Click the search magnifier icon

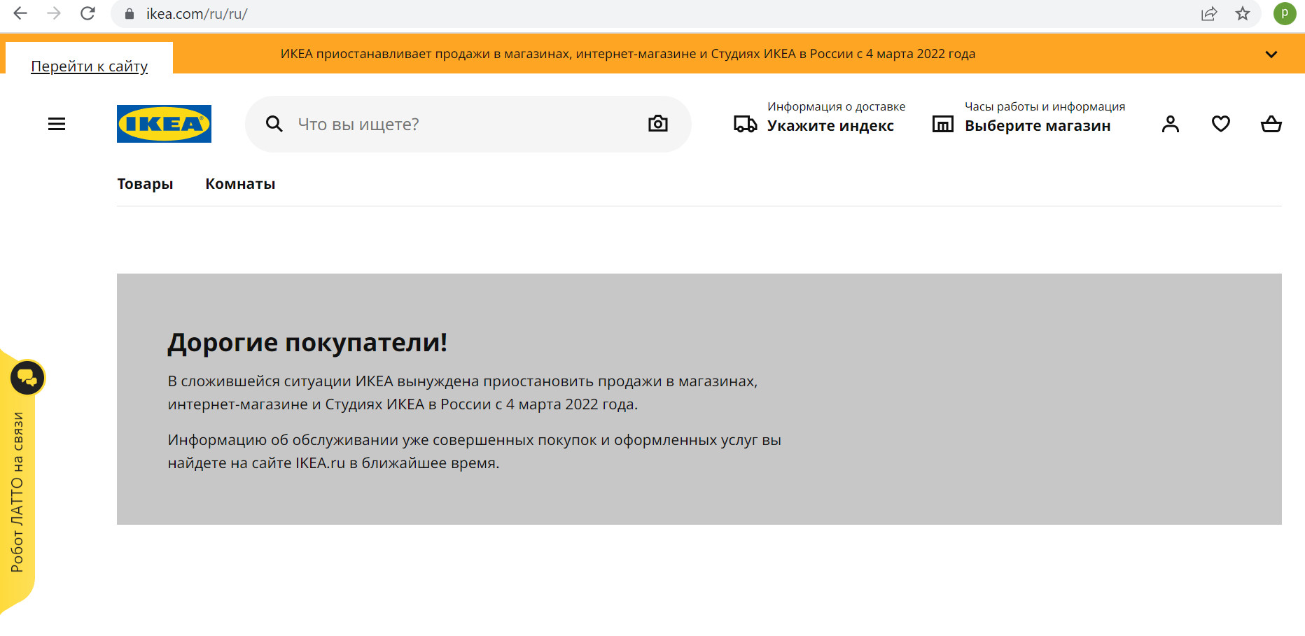[274, 124]
